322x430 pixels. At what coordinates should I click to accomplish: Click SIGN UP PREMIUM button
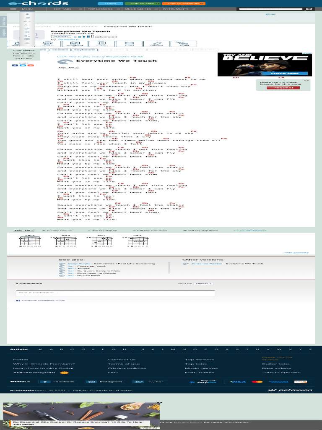pyautogui.click(x=184, y=3)
